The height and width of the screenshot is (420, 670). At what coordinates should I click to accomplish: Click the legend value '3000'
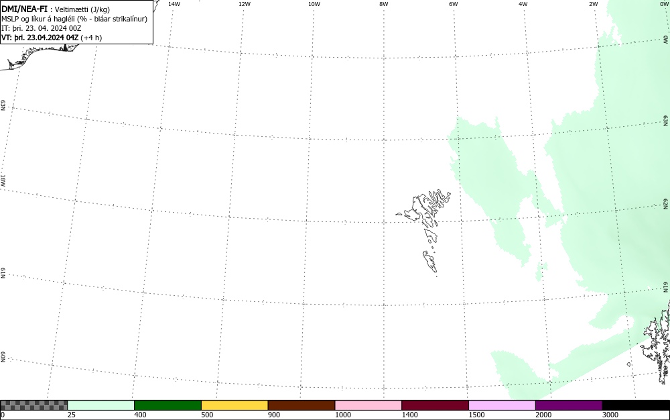tap(610, 415)
